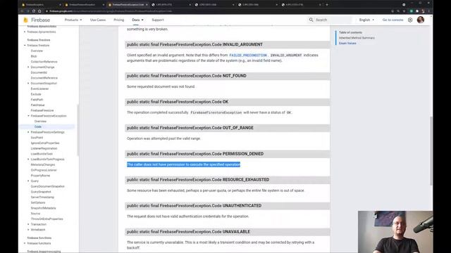This screenshot has height=253, width=451.
Task: Switch to the second browser tab
Action: click(x=85, y=5)
